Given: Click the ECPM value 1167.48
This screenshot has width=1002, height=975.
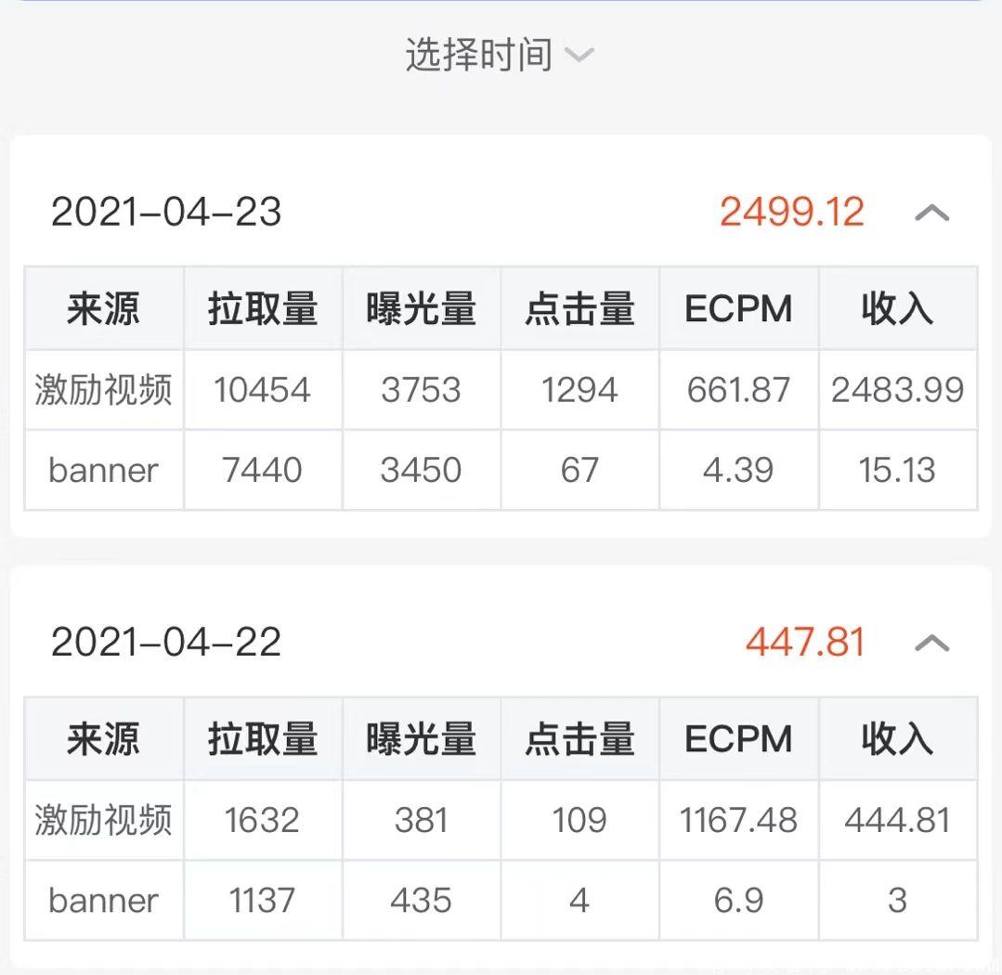Looking at the screenshot, I should [x=738, y=819].
